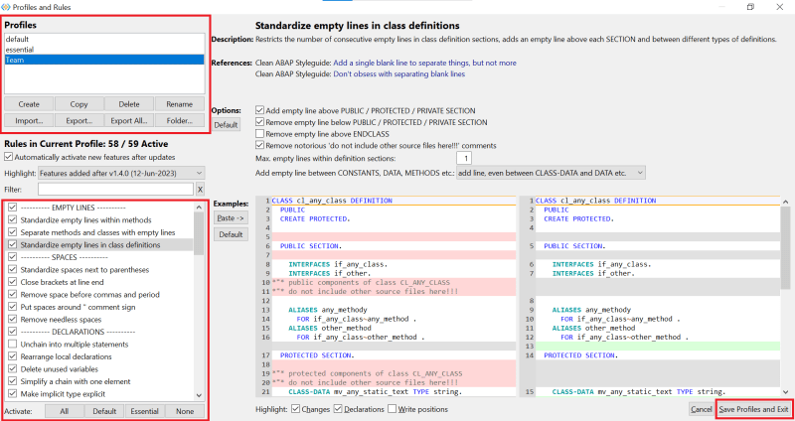The image size is (795, 421).
Task: Toggle Remove needless spaces checkbox
Action: point(12,320)
